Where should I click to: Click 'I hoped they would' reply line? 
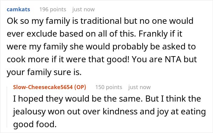[107, 99]
